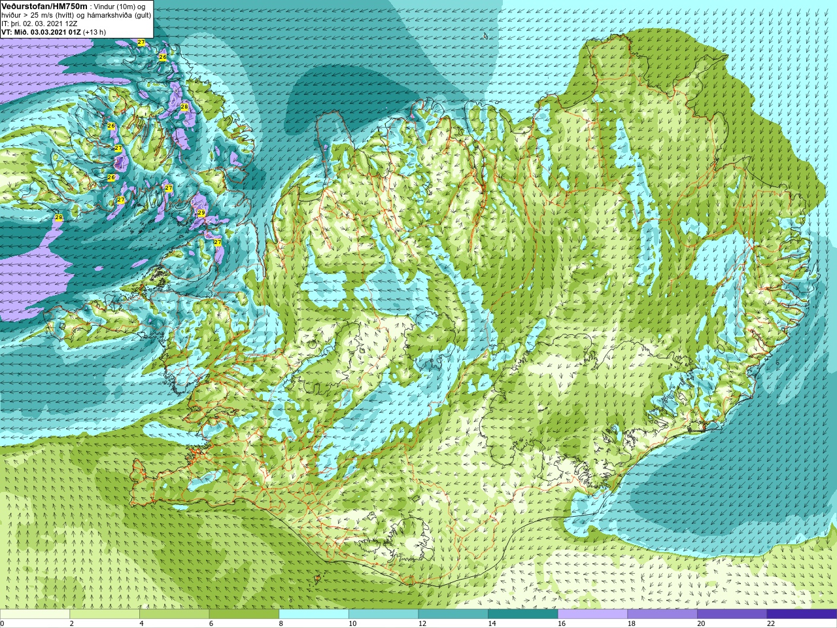Click the 20–22 m/s purple legend swatch
The image size is (837, 628).
(732, 614)
